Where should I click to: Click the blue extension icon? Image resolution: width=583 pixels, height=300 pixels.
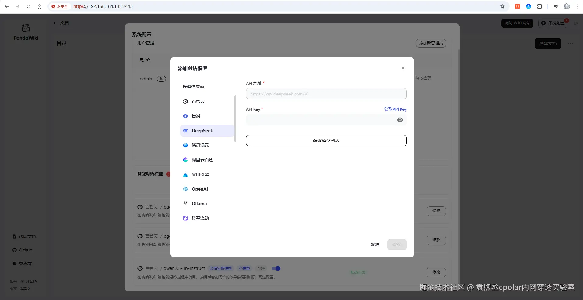coord(529,6)
